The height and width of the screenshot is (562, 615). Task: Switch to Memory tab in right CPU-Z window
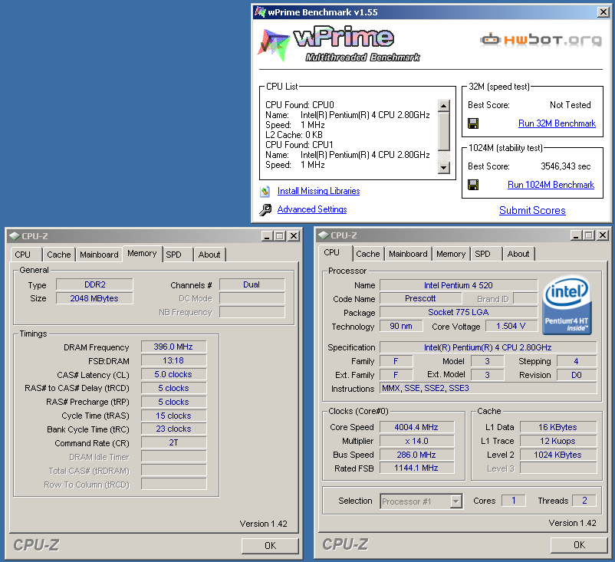pyautogui.click(x=451, y=254)
